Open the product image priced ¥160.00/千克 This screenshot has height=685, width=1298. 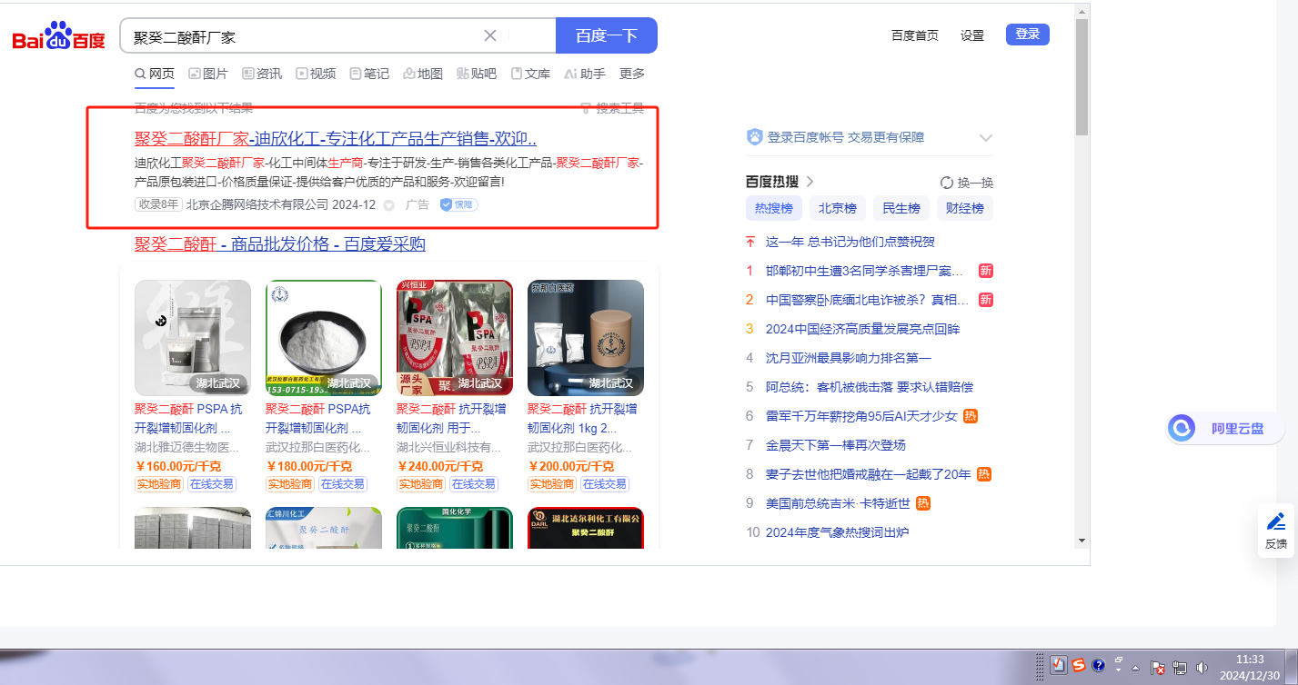click(193, 337)
